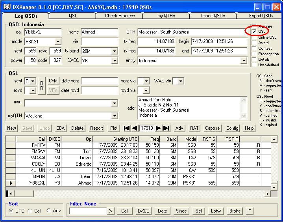Click the RR button in QSL panel

tap(42, 86)
